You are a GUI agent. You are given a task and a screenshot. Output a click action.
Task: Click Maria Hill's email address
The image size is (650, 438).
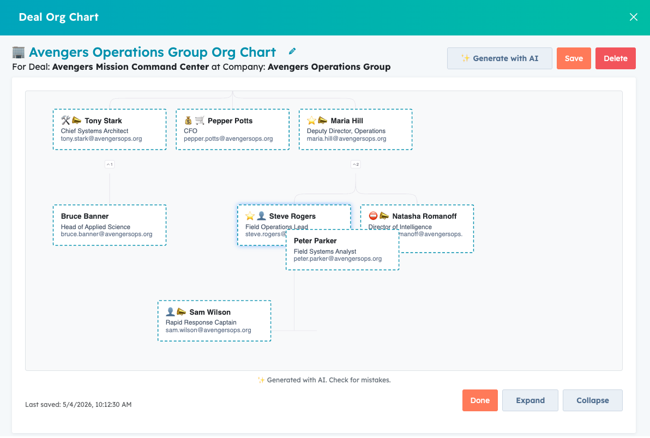pyautogui.click(x=347, y=139)
